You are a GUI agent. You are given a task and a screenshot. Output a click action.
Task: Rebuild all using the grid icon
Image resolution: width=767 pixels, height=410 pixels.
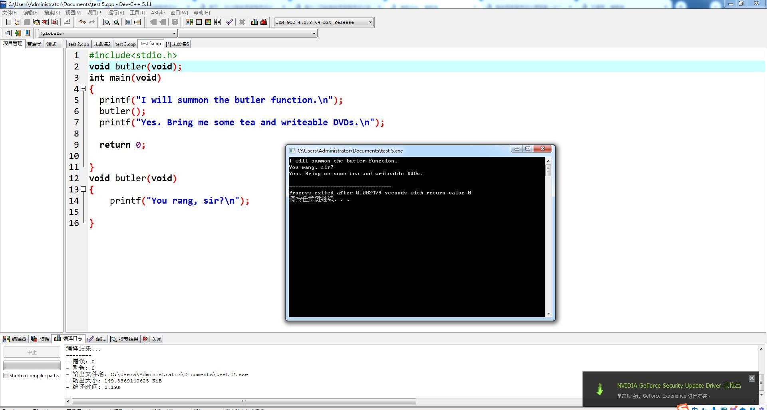217,22
